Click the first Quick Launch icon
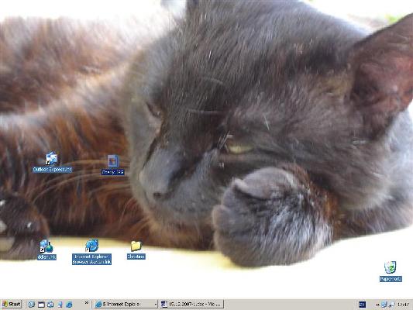413x310 pixels. [32, 305]
